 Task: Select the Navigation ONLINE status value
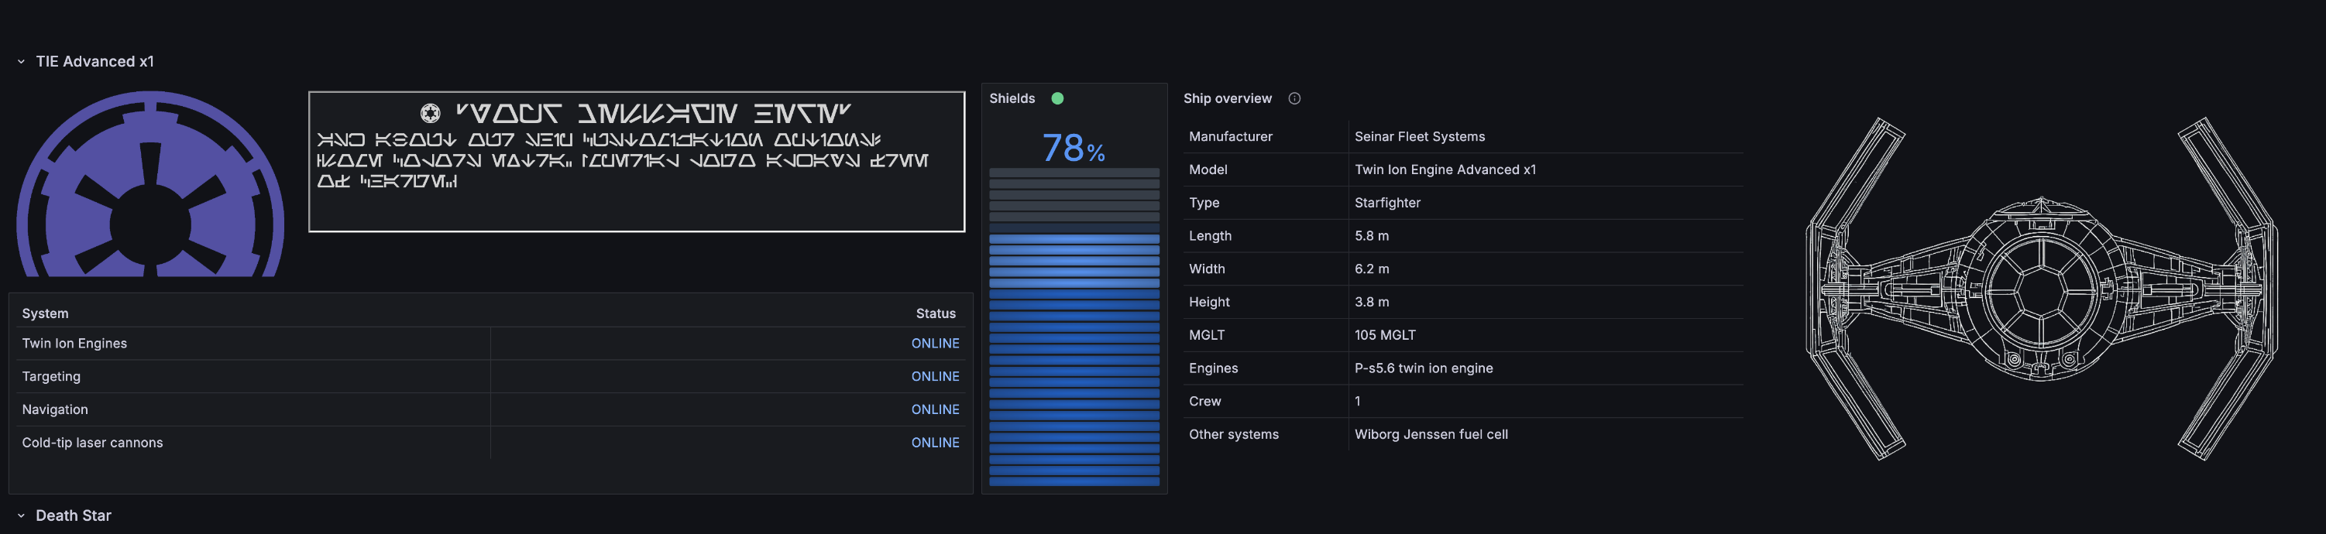point(935,409)
